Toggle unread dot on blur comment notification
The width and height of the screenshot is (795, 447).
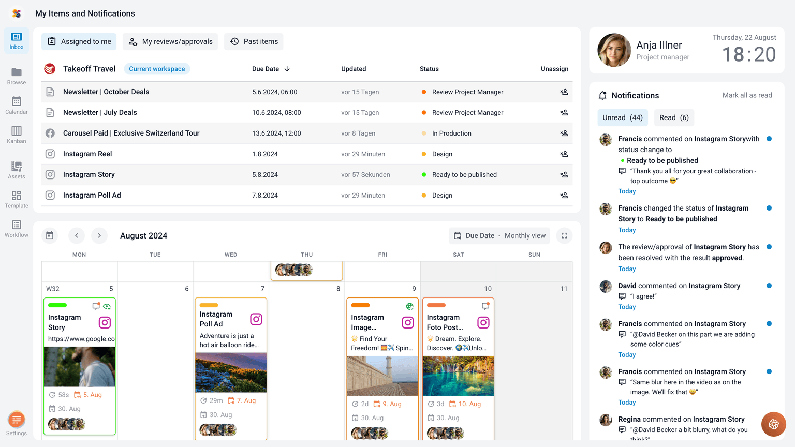(769, 371)
